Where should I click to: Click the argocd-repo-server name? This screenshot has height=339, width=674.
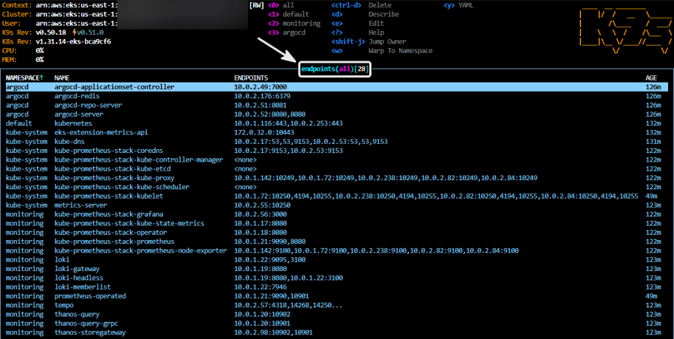[88, 106]
